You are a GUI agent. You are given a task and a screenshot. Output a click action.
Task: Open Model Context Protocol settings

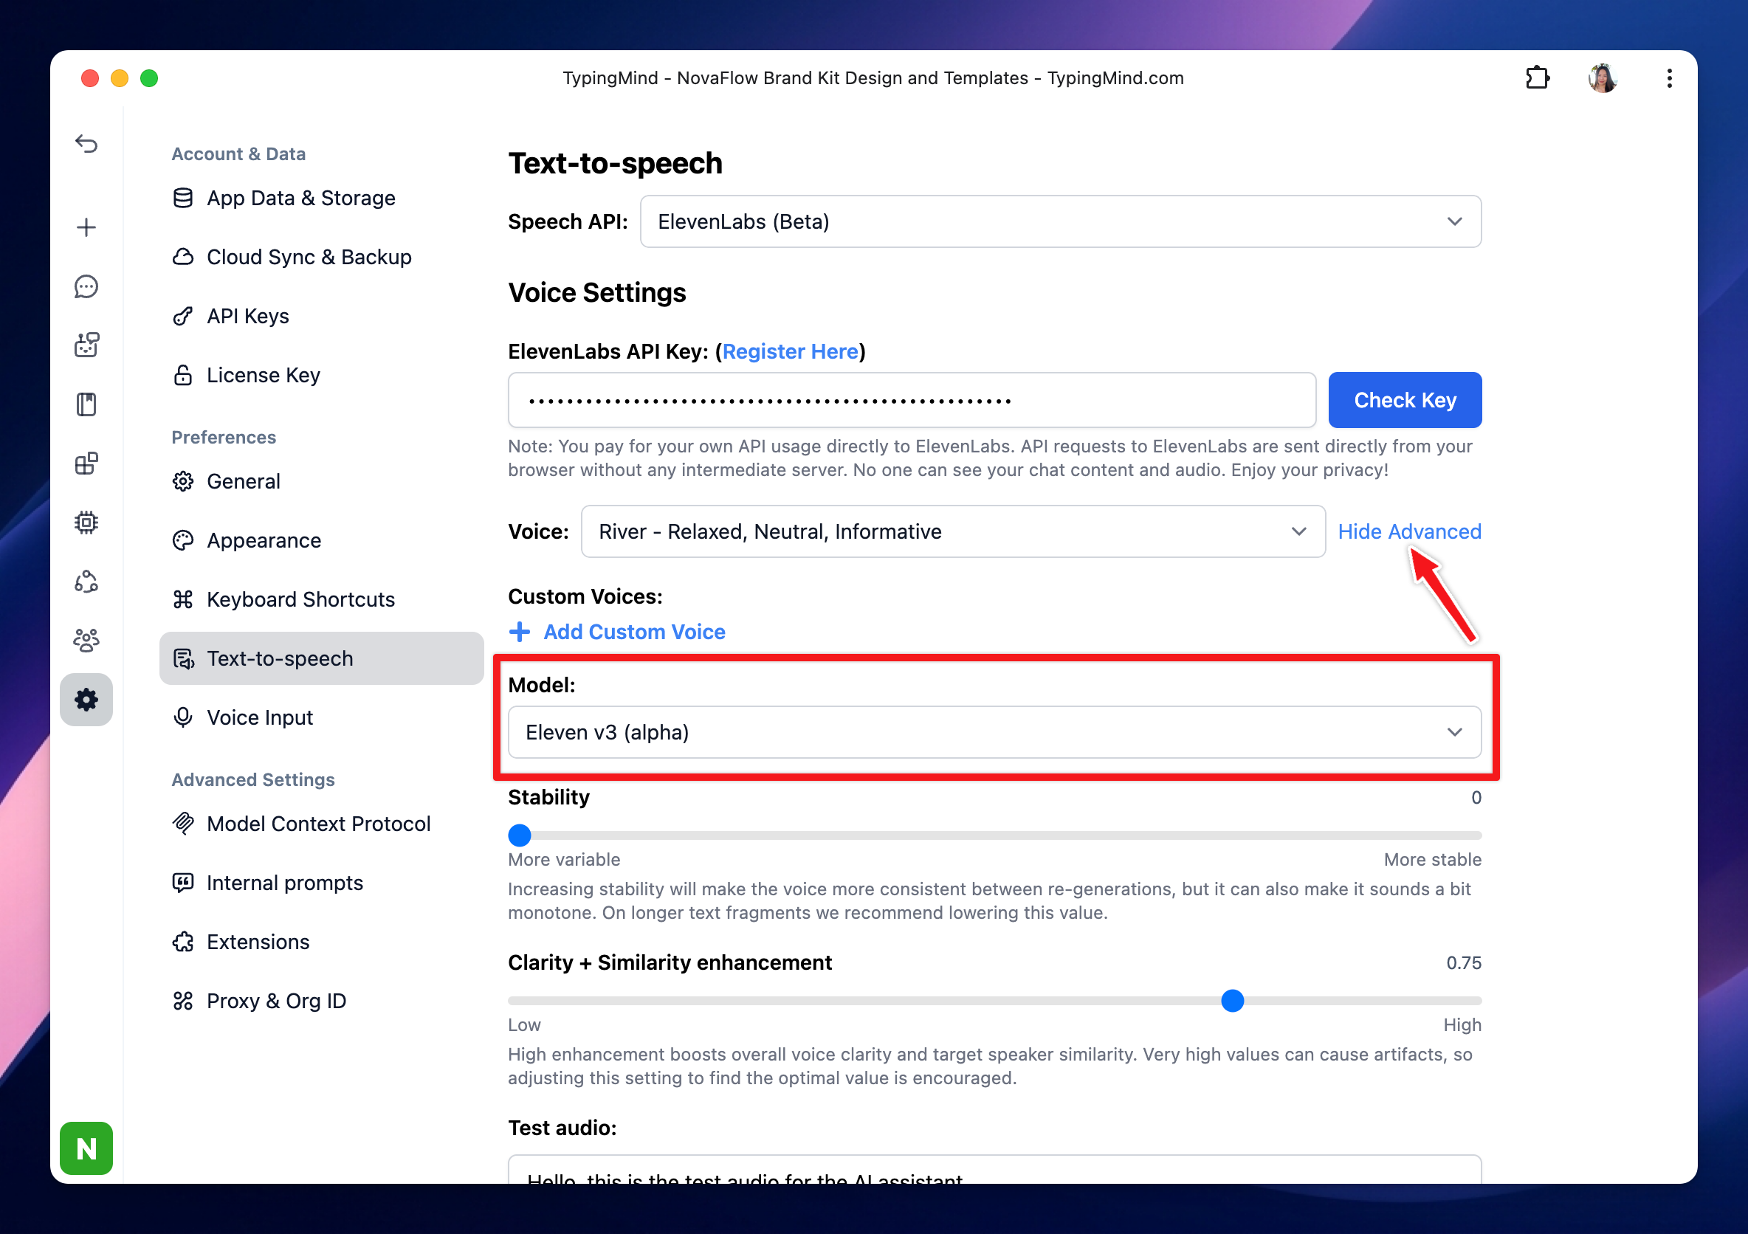(x=321, y=824)
